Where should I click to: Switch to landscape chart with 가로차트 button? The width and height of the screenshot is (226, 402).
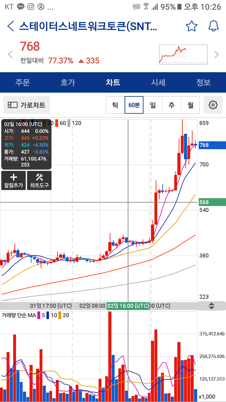[x=27, y=105]
